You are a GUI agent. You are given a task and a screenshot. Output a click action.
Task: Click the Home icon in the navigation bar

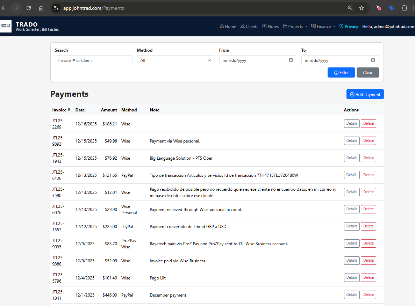(x=222, y=26)
